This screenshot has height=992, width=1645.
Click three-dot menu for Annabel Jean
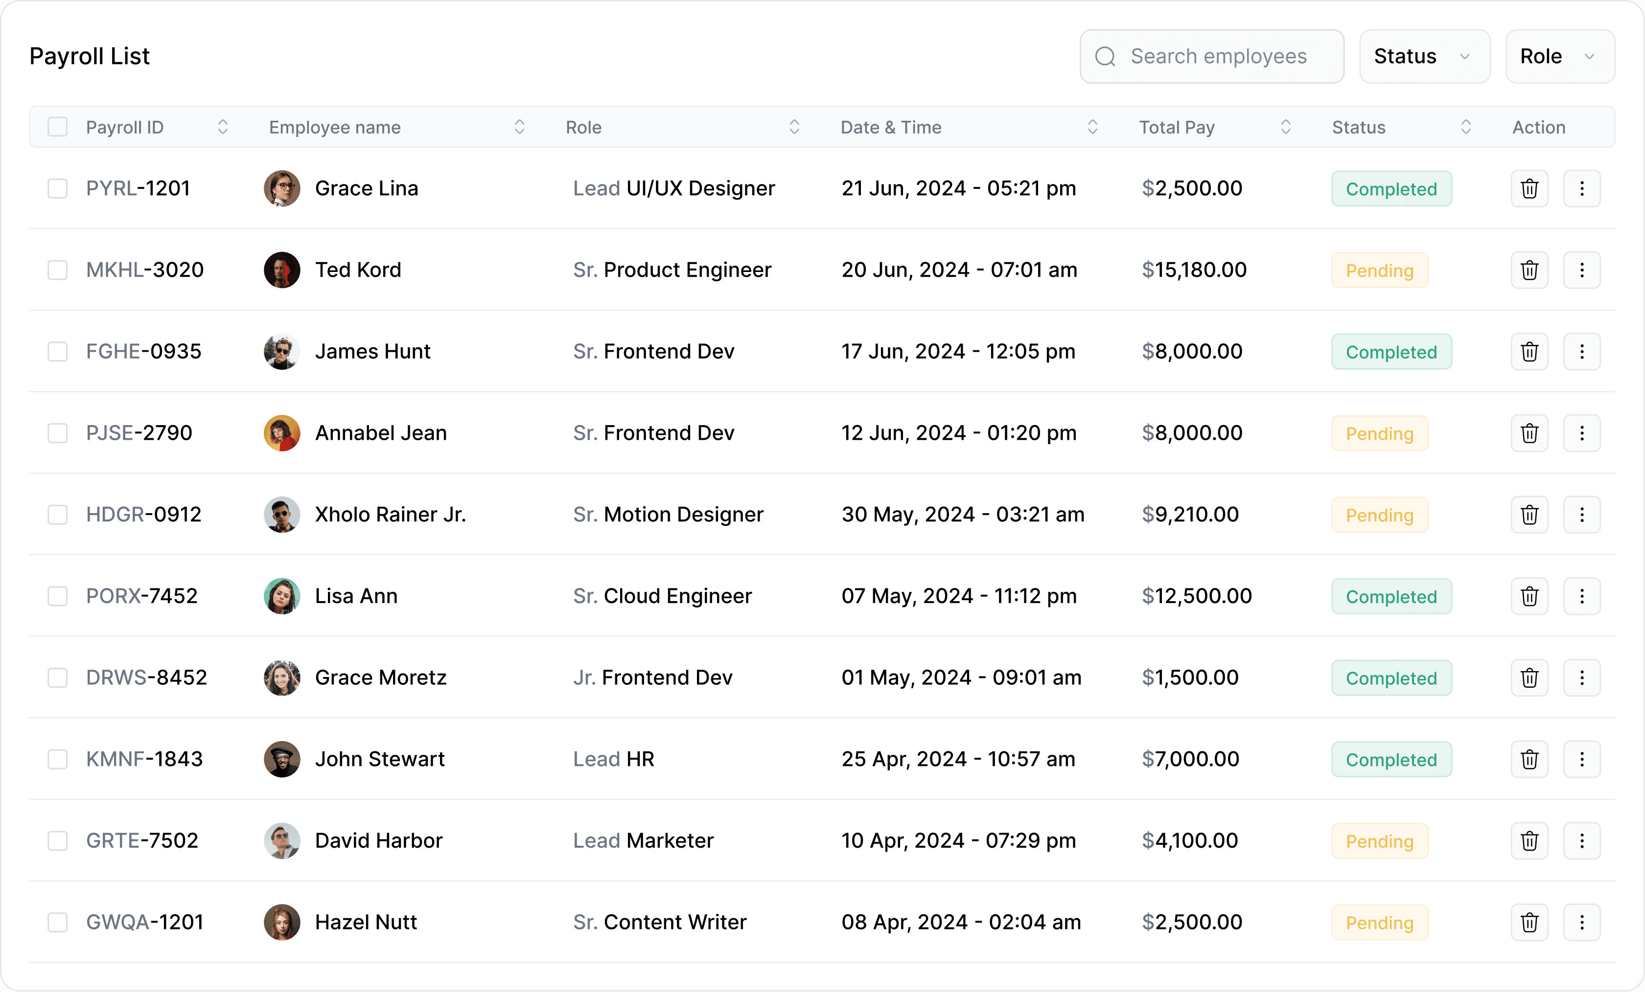[x=1583, y=433]
